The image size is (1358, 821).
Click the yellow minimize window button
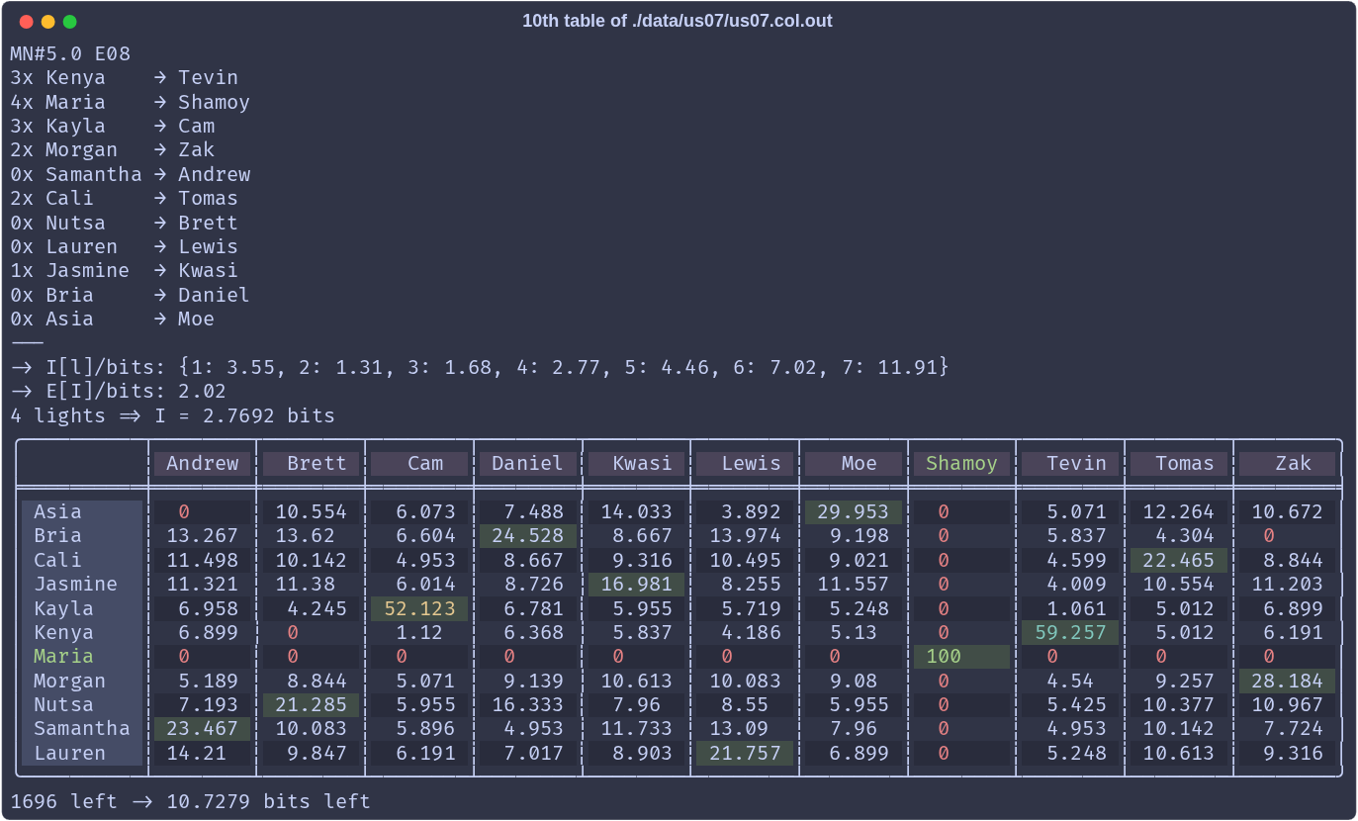point(47,22)
